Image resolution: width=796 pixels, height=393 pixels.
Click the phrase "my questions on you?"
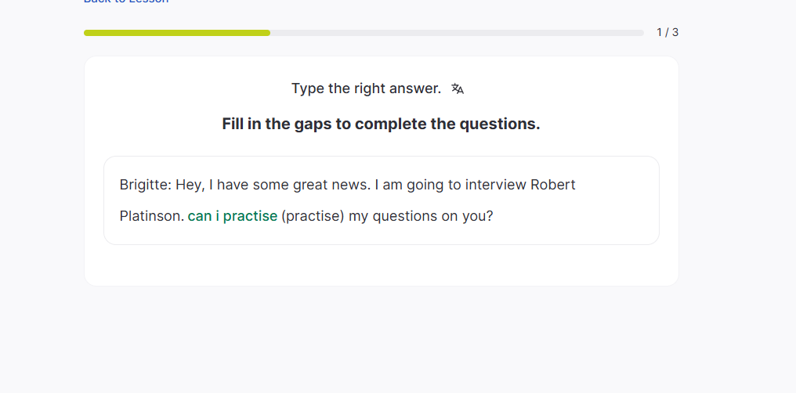[421, 216]
